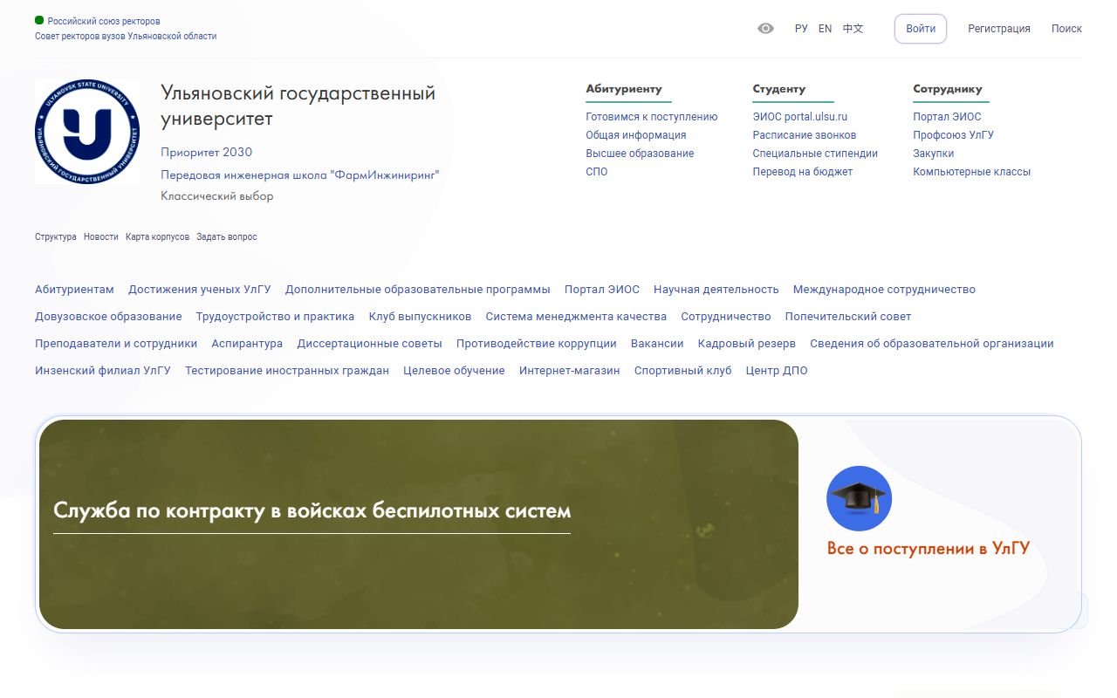
Task: Open Компьютерные классы link
Action: tap(972, 172)
